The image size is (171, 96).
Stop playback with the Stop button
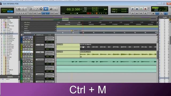[x=137, y=9]
